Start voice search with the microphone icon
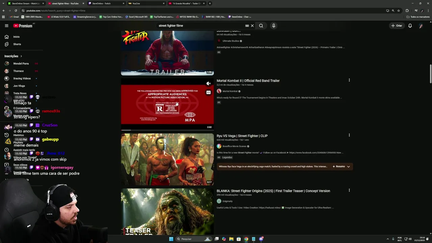 pyautogui.click(x=274, y=26)
